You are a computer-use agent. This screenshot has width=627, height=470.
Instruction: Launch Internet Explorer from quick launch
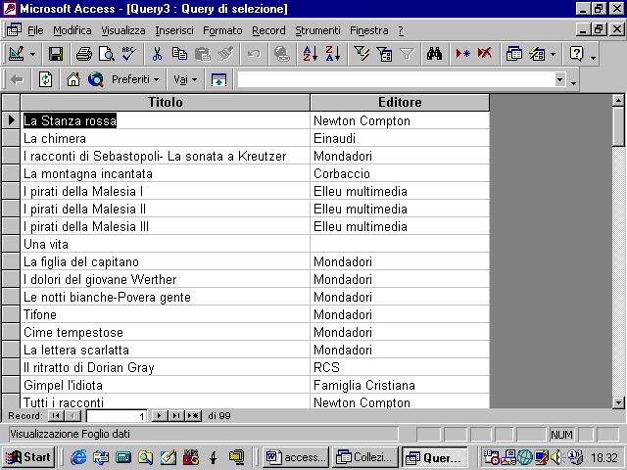78,457
